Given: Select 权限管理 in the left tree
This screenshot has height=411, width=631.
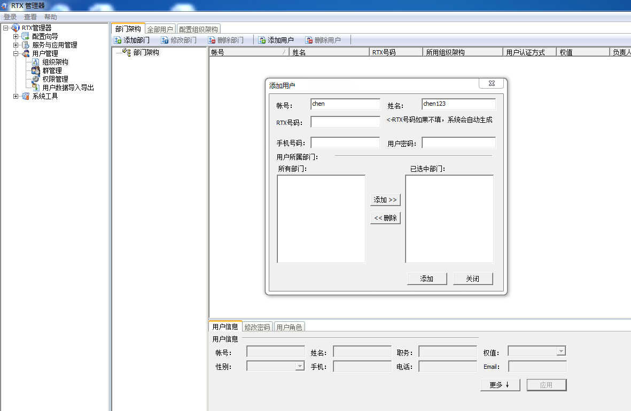Looking at the screenshot, I should [x=56, y=79].
